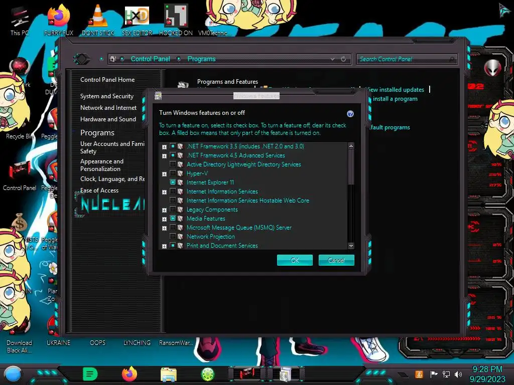This screenshot has width=514, height=385.
Task: Click Programs breadcrumb in address bar
Action: coord(202,59)
